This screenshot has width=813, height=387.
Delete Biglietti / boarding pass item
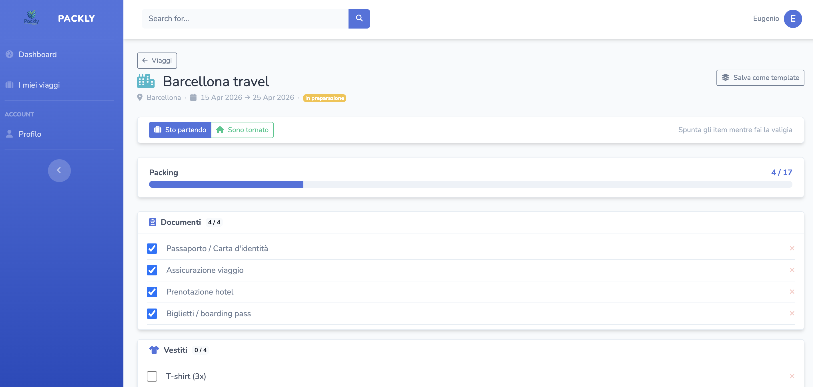pyautogui.click(x=792, y=313)
